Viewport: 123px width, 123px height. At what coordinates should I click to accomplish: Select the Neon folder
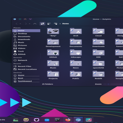click(76, 64)
